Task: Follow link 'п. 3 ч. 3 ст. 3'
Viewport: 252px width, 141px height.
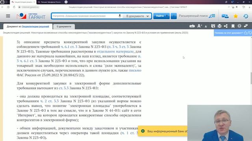Action: tap(119, 47)
